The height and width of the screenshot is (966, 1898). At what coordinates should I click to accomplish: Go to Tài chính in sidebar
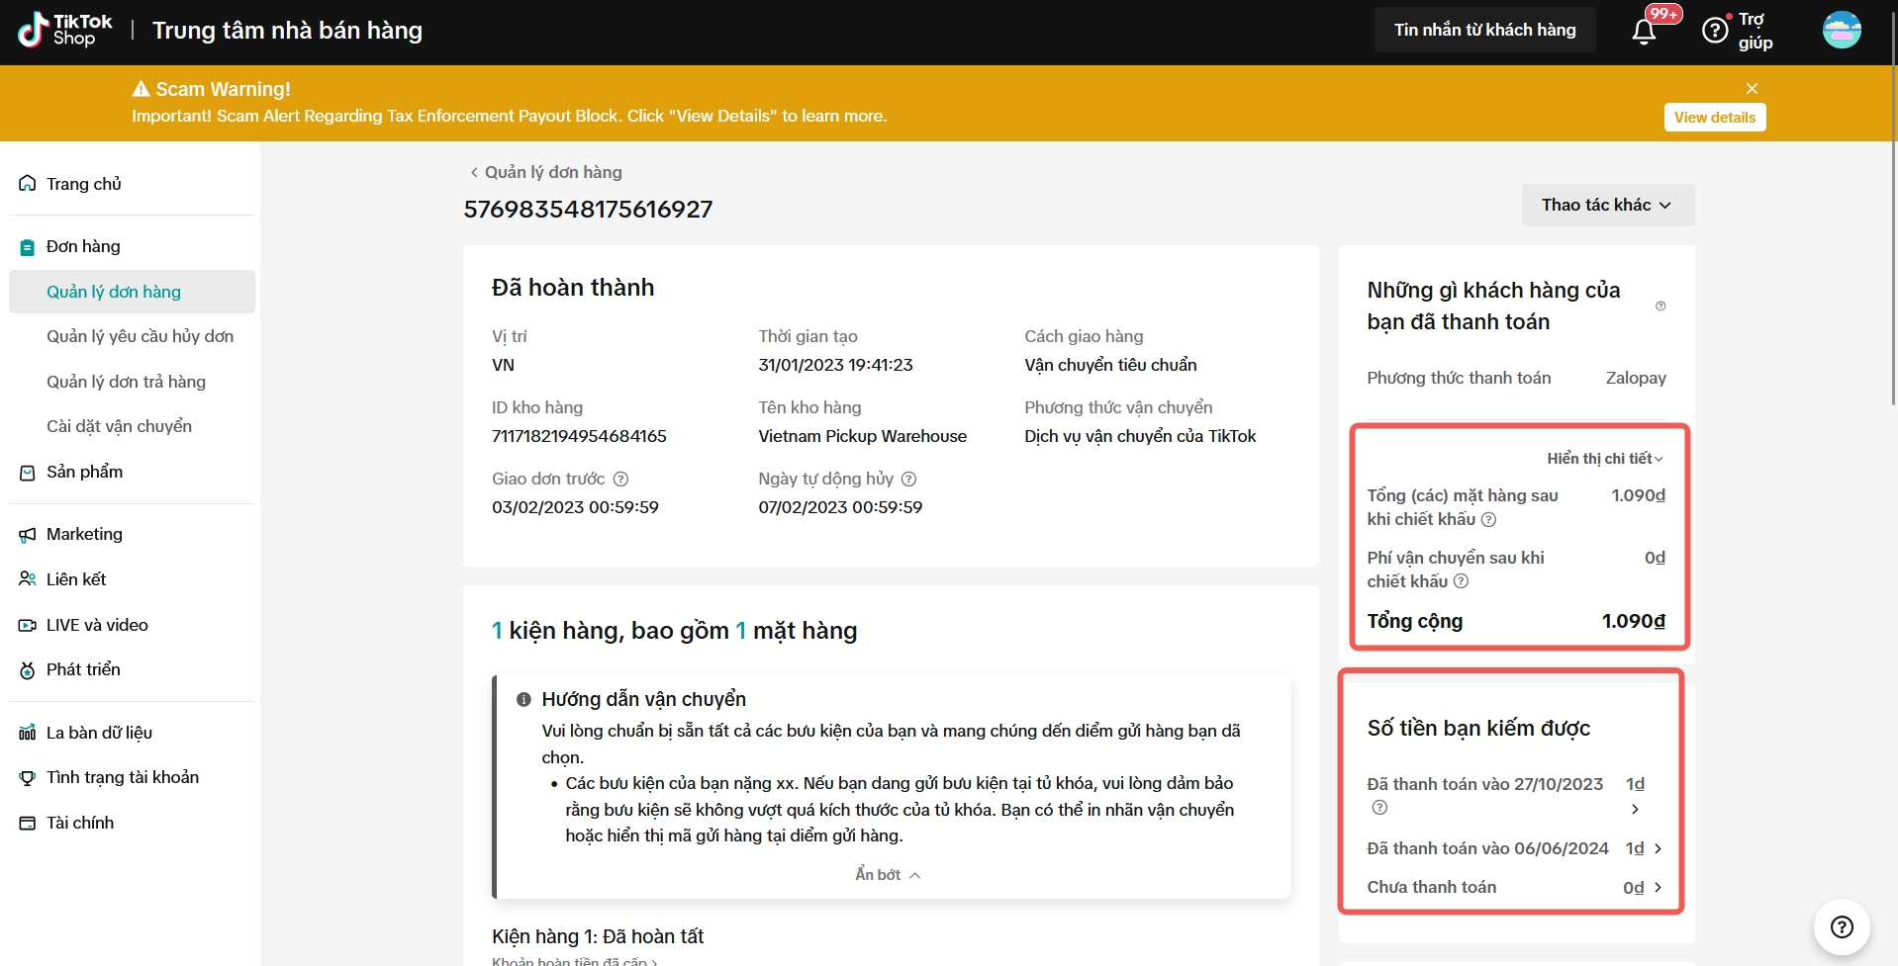pos(79,823)
